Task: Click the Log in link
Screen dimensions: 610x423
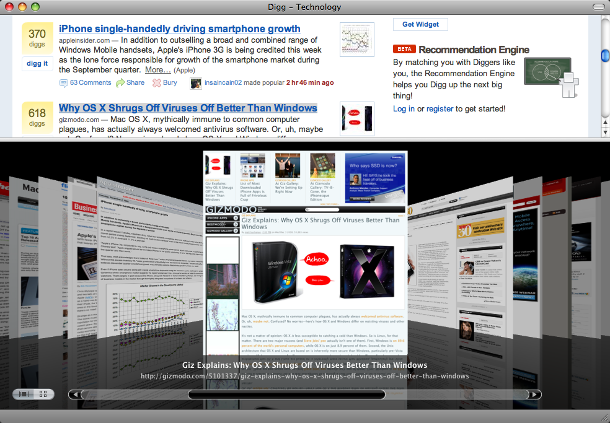Action: tap(404, 109)
